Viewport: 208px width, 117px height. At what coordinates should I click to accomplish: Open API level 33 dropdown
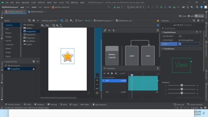[x=88, y=20]
